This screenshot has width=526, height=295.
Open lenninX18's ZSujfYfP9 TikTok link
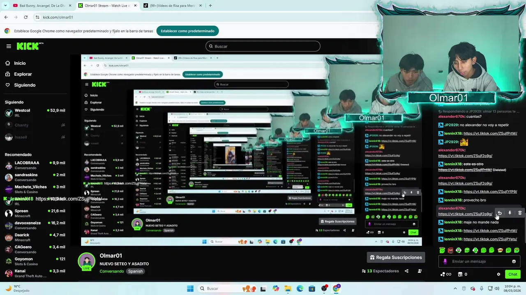click(x=490, y=192)
